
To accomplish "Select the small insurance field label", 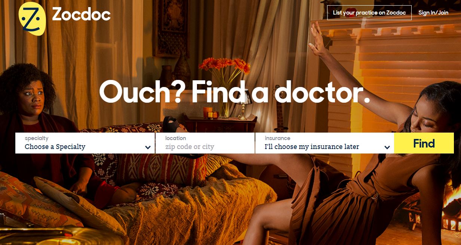I will 277,138.
